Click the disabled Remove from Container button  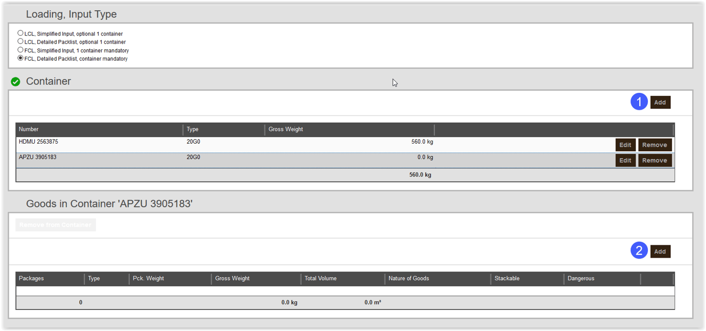tap(55, 225)
